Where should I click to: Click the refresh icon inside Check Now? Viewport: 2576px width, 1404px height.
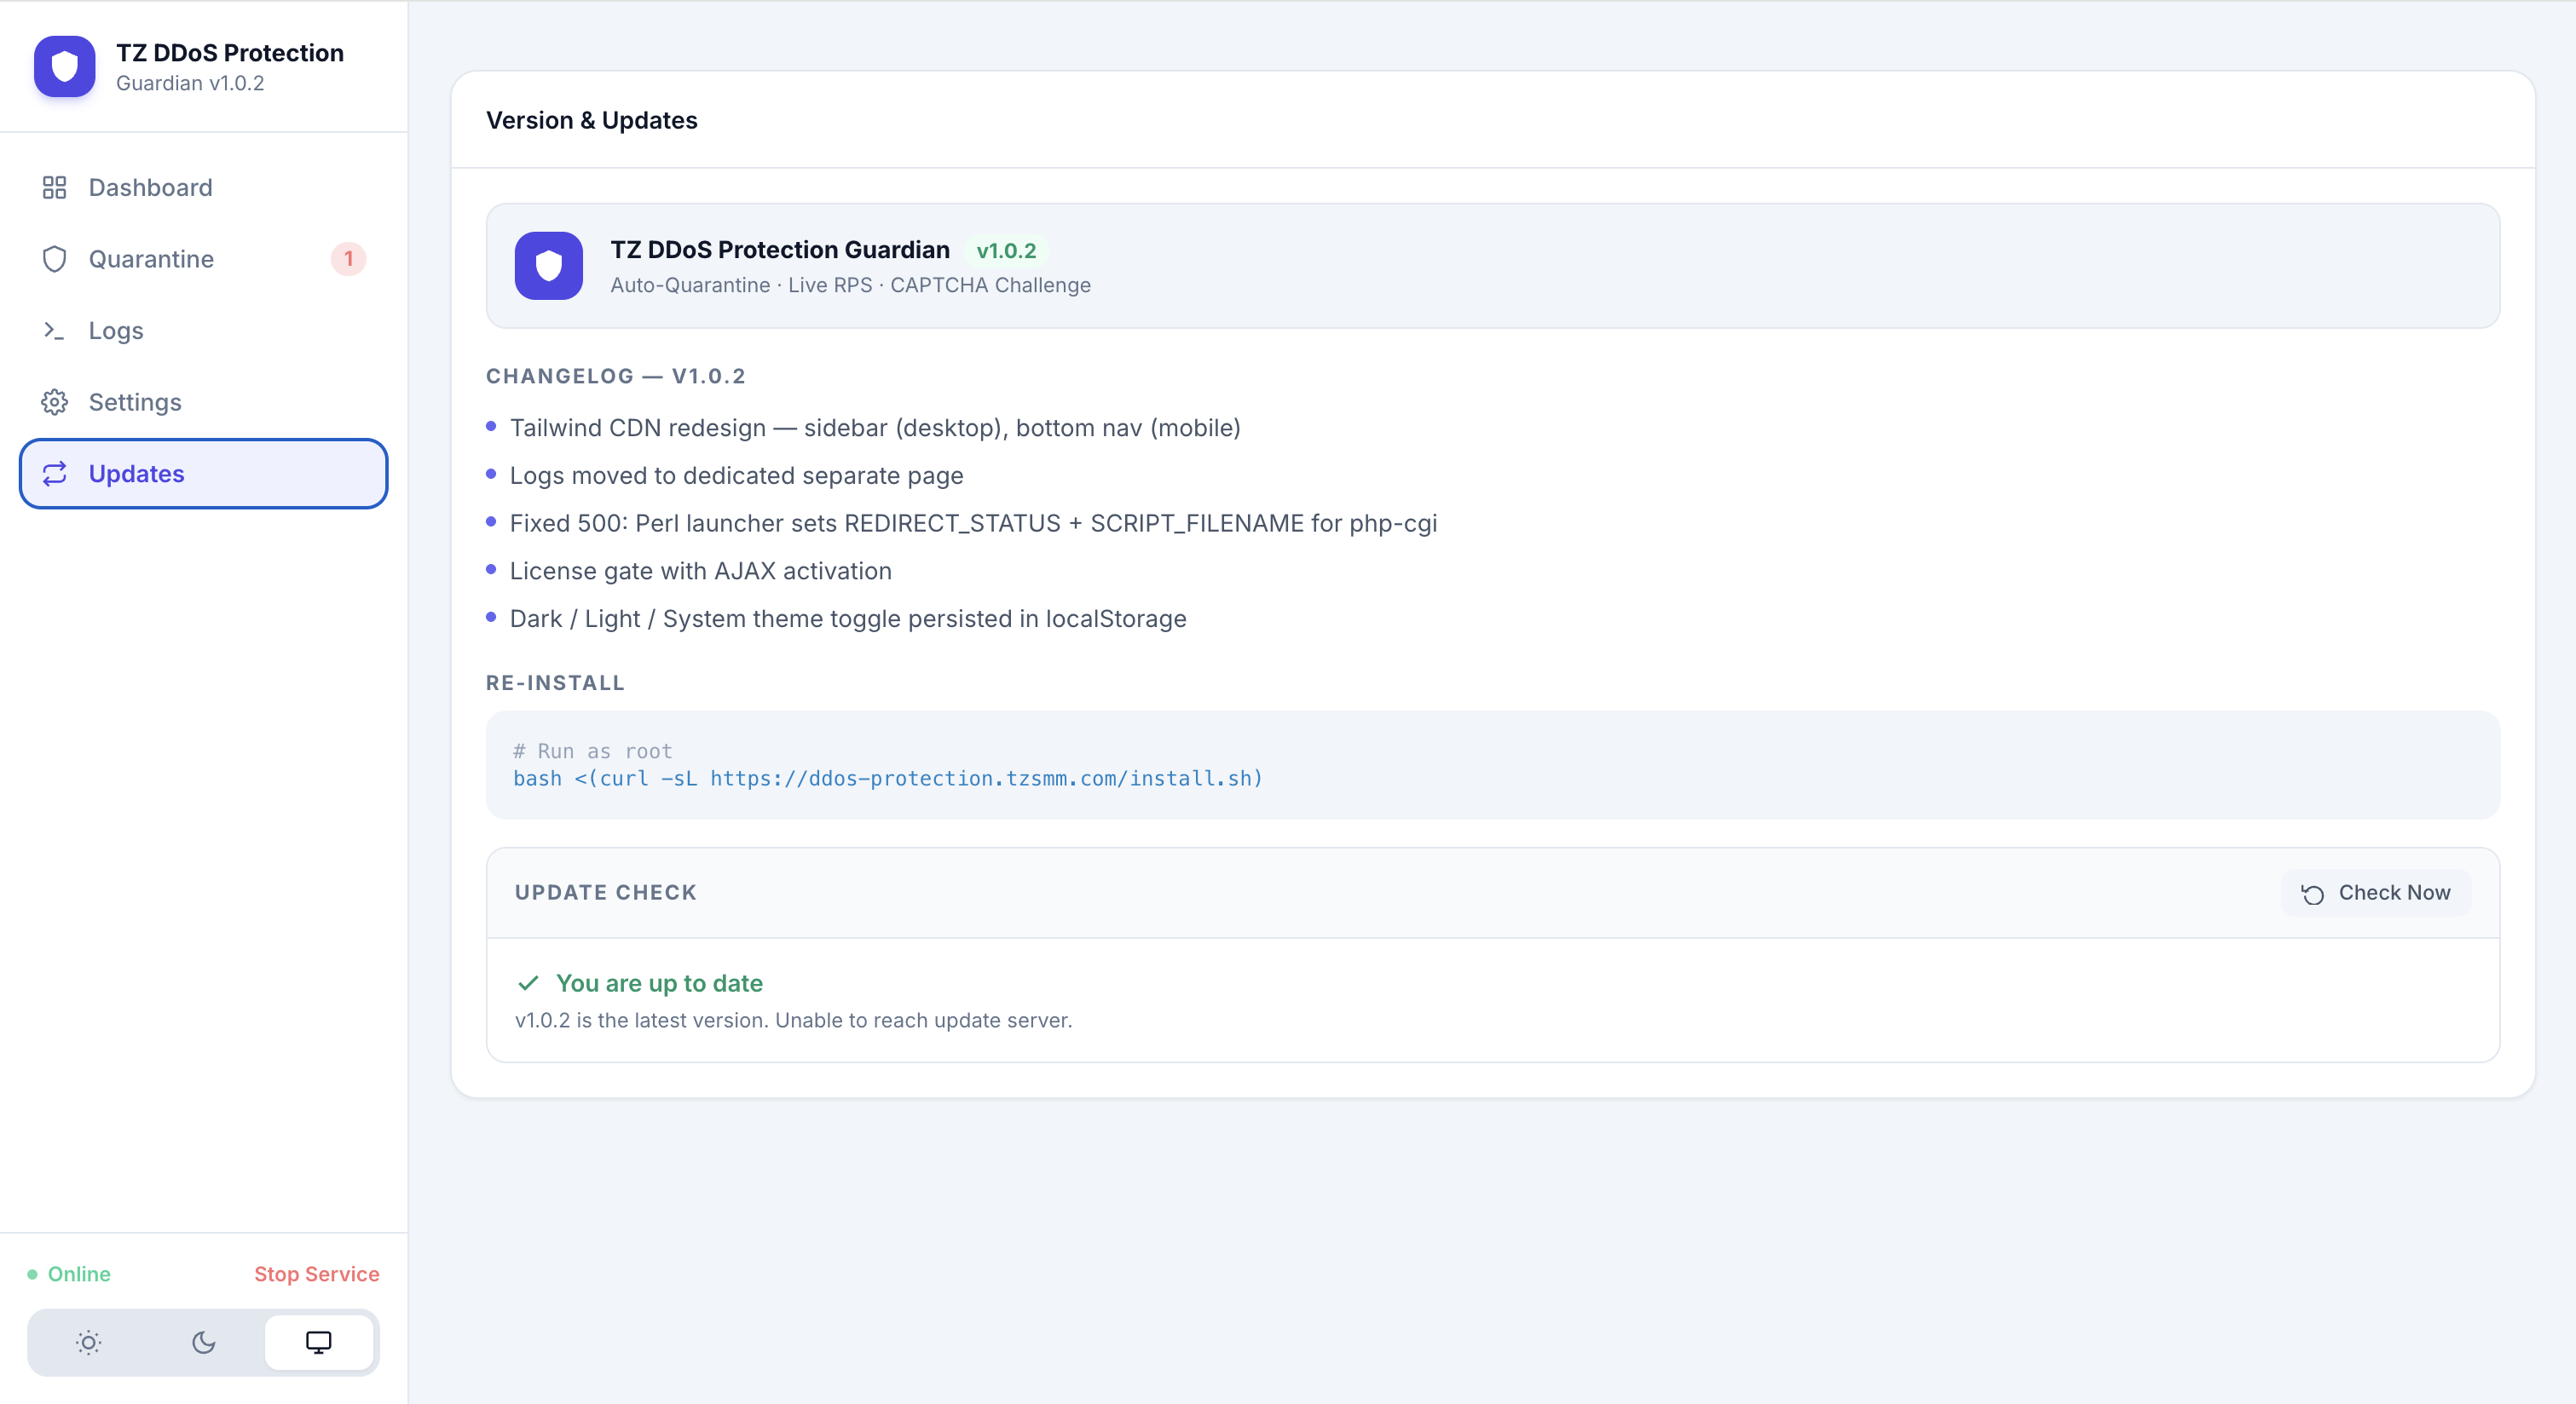click(2312, 895)
